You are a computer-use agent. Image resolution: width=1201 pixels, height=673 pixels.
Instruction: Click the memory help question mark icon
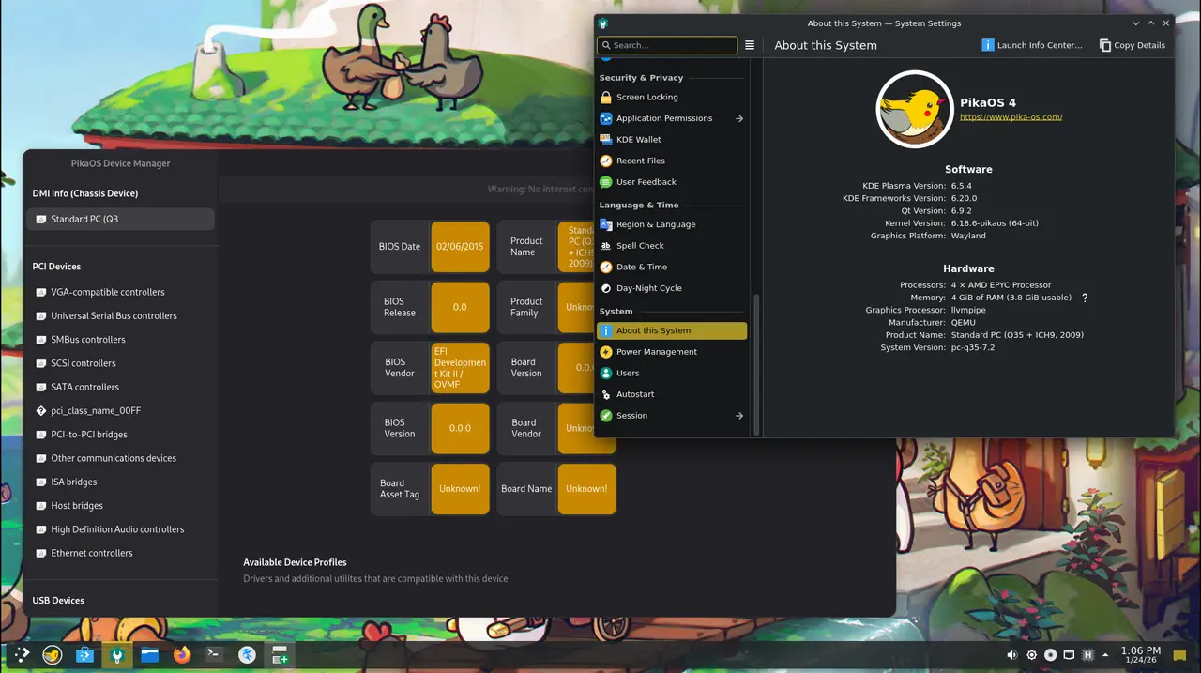[1085, 298]
